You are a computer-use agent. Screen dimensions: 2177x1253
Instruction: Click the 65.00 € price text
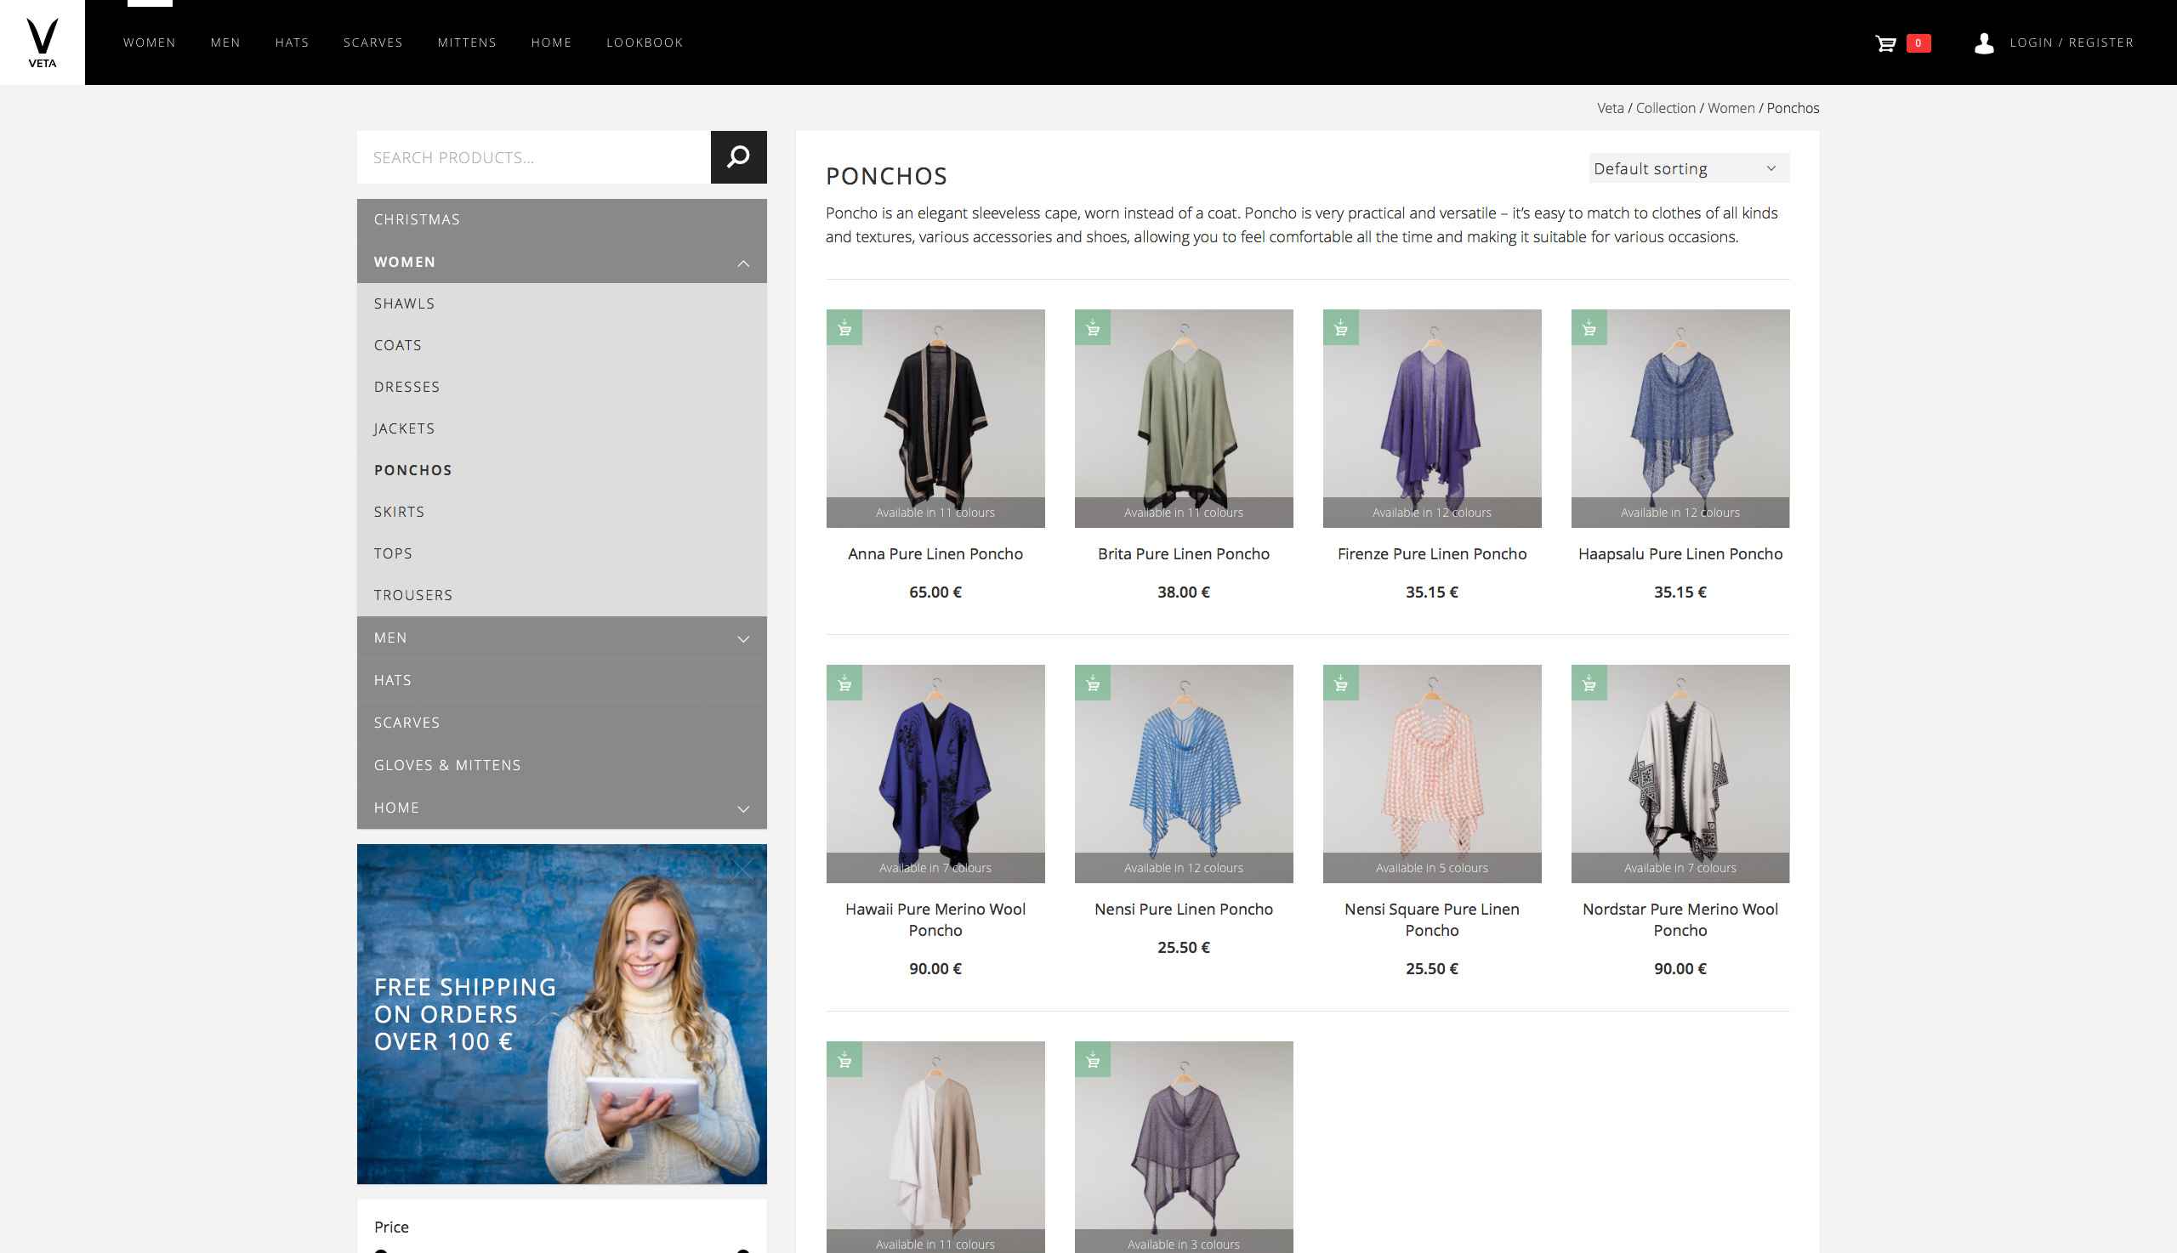[935, 592]
